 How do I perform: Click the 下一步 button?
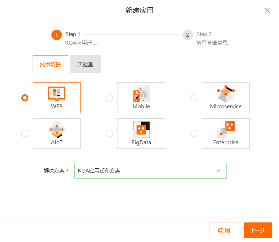click(x=258, y=230)
